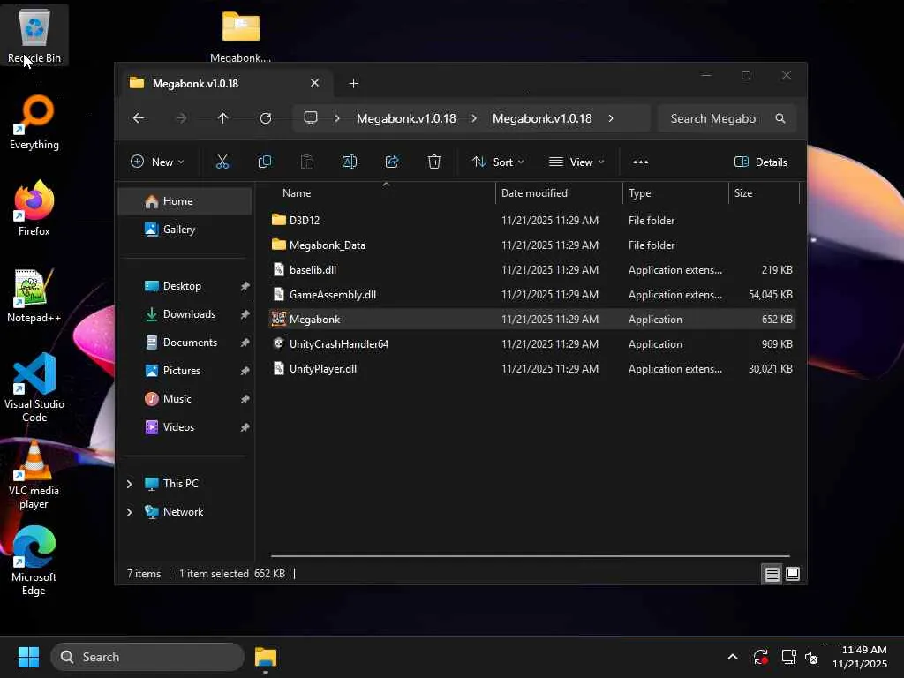The height and width of the screenshot is (678, 904).
Task: Open the Sort dropdown menu
Action: coord(498,162)
